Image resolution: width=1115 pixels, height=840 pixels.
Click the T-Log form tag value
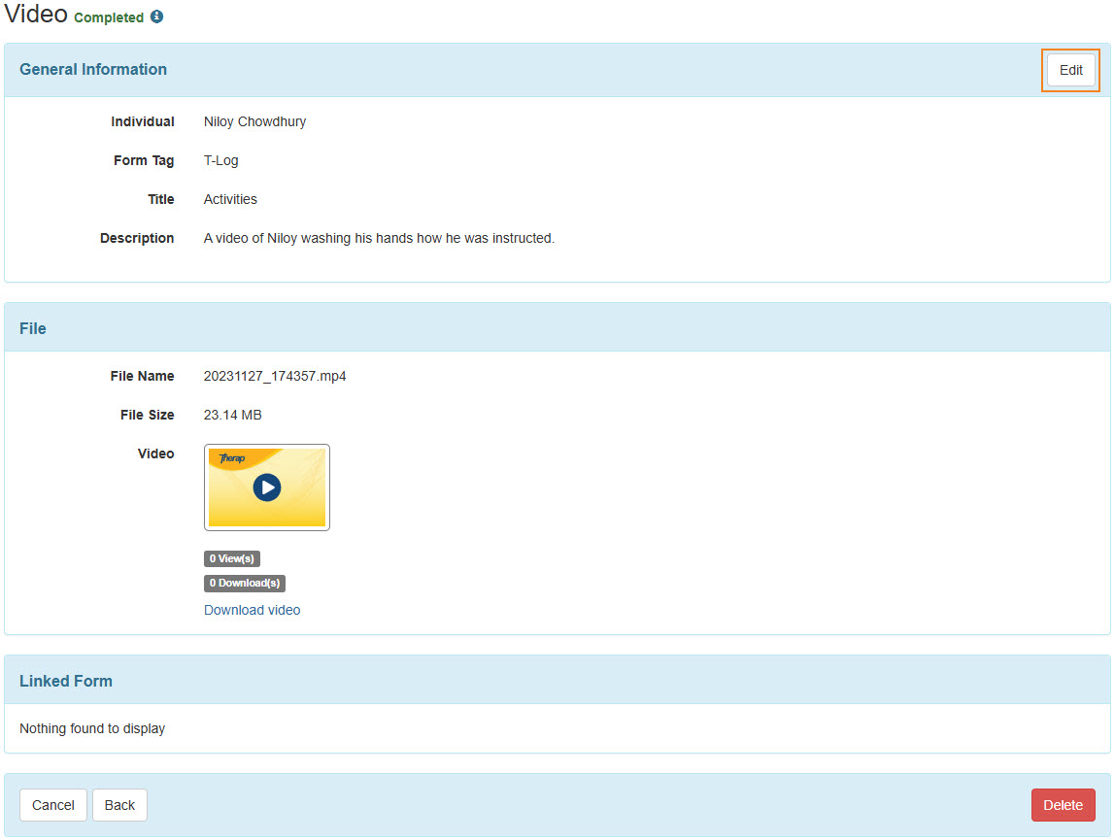pos(220,160)
